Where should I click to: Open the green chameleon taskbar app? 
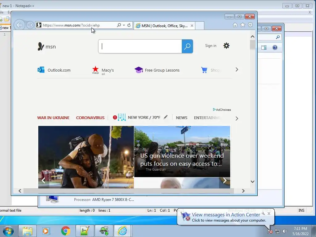[104, 231]
